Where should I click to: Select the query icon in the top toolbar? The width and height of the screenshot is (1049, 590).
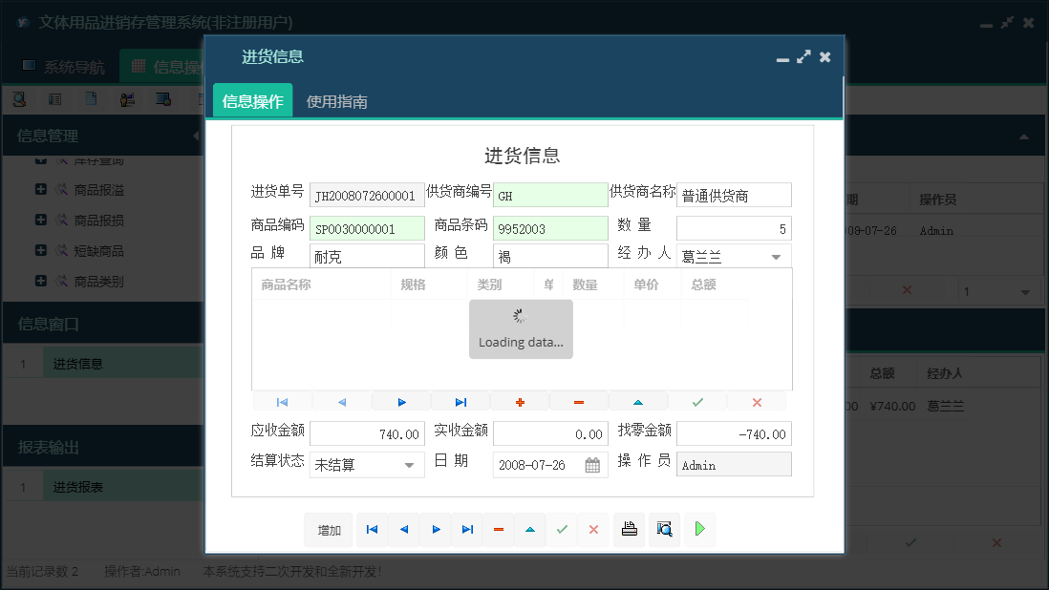[x=19, y=98]
